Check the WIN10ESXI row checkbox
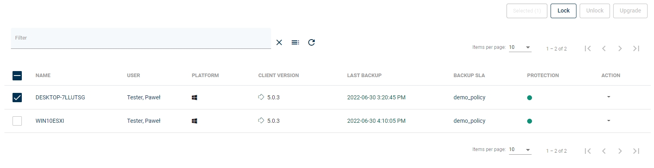 tap(17, 121)
